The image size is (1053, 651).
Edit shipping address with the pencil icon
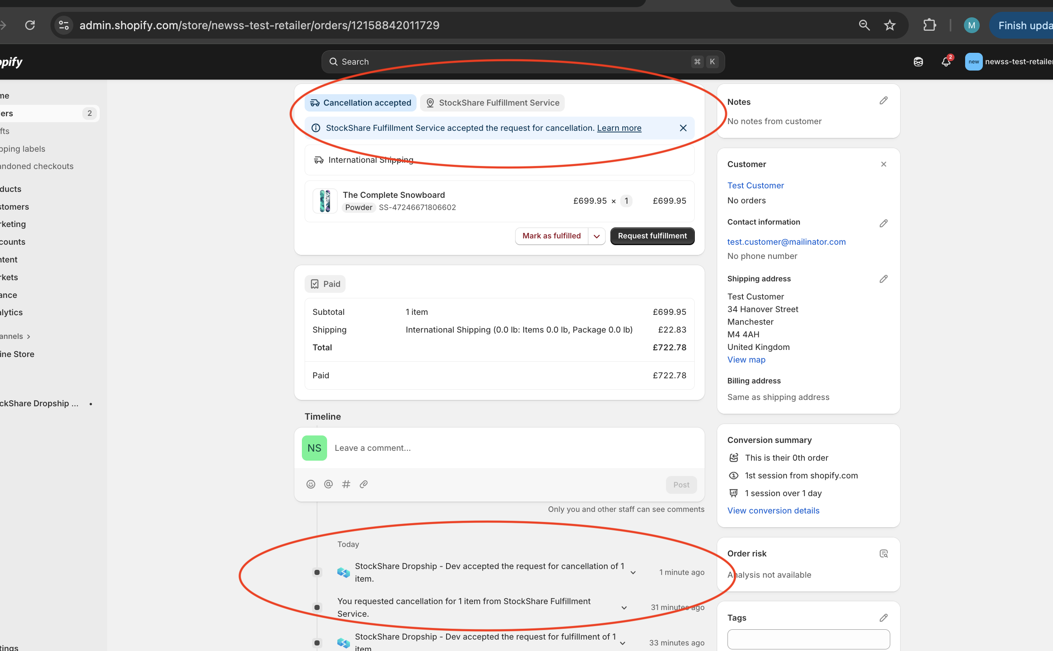(884, 279)
